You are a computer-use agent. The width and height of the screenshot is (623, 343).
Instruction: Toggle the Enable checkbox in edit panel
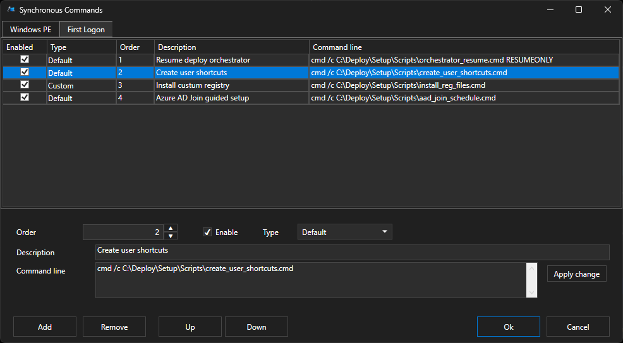click(x=207, y=232)
